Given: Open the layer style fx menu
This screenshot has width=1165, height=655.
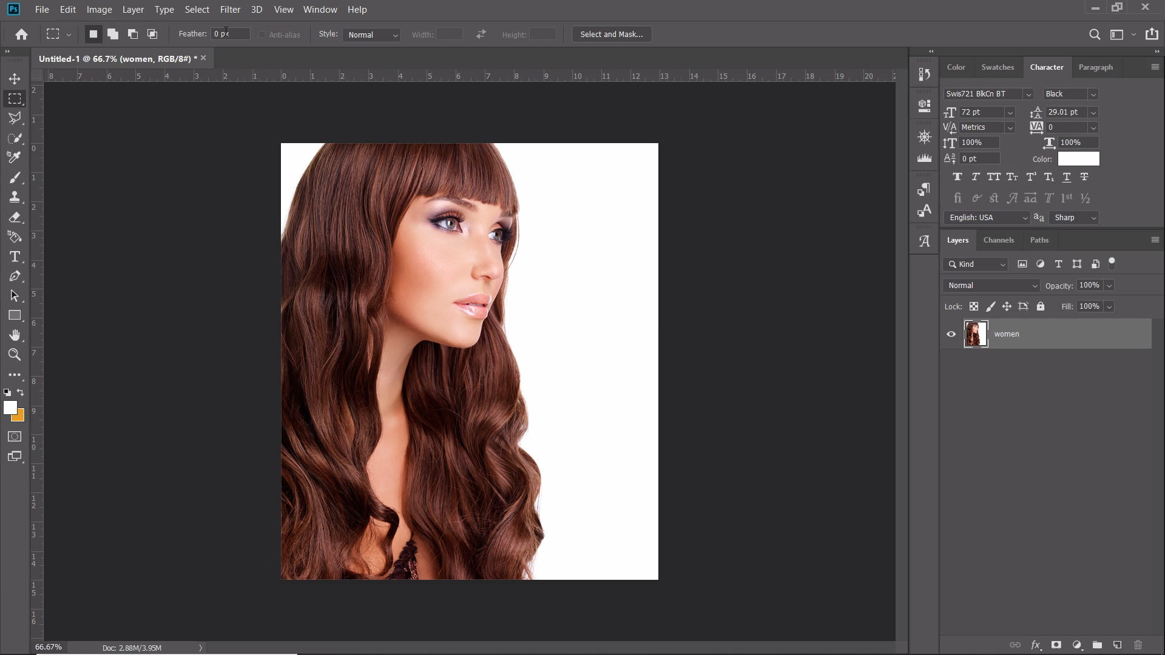Looking at the screenshot, I should (x=1036, y=645).
